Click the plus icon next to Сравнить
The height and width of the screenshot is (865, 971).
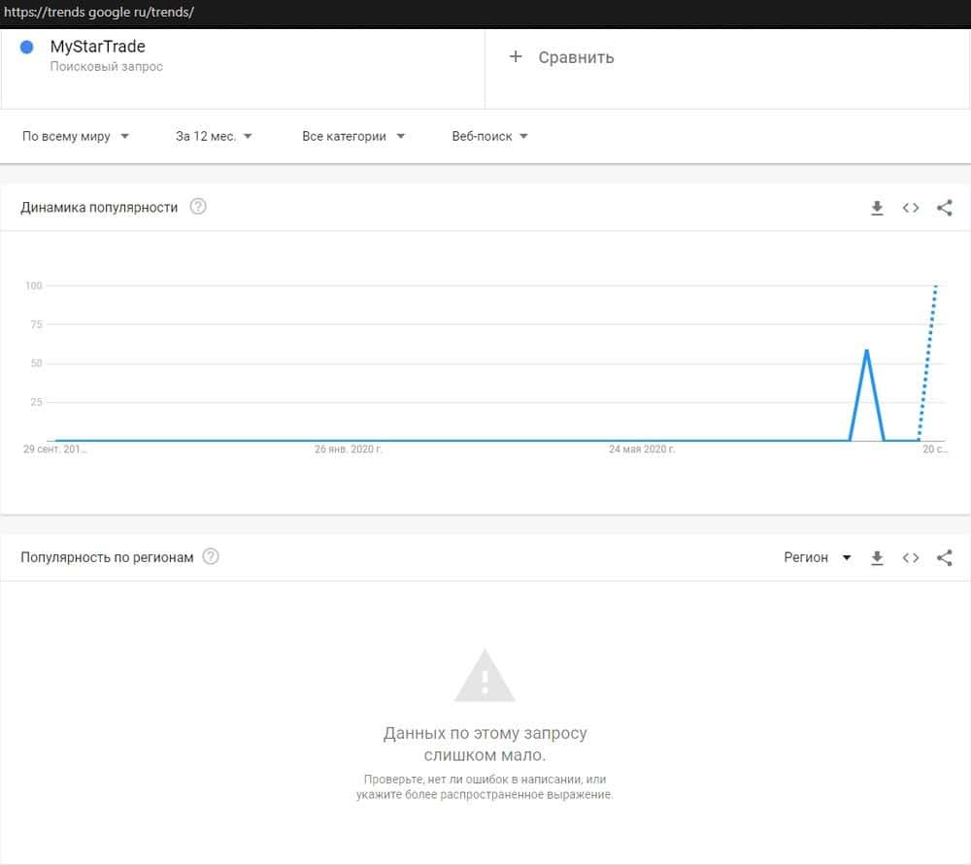pos(516,57)
